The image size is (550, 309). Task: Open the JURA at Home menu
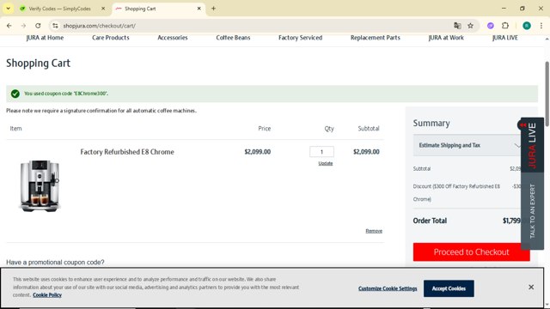(45, 38)
